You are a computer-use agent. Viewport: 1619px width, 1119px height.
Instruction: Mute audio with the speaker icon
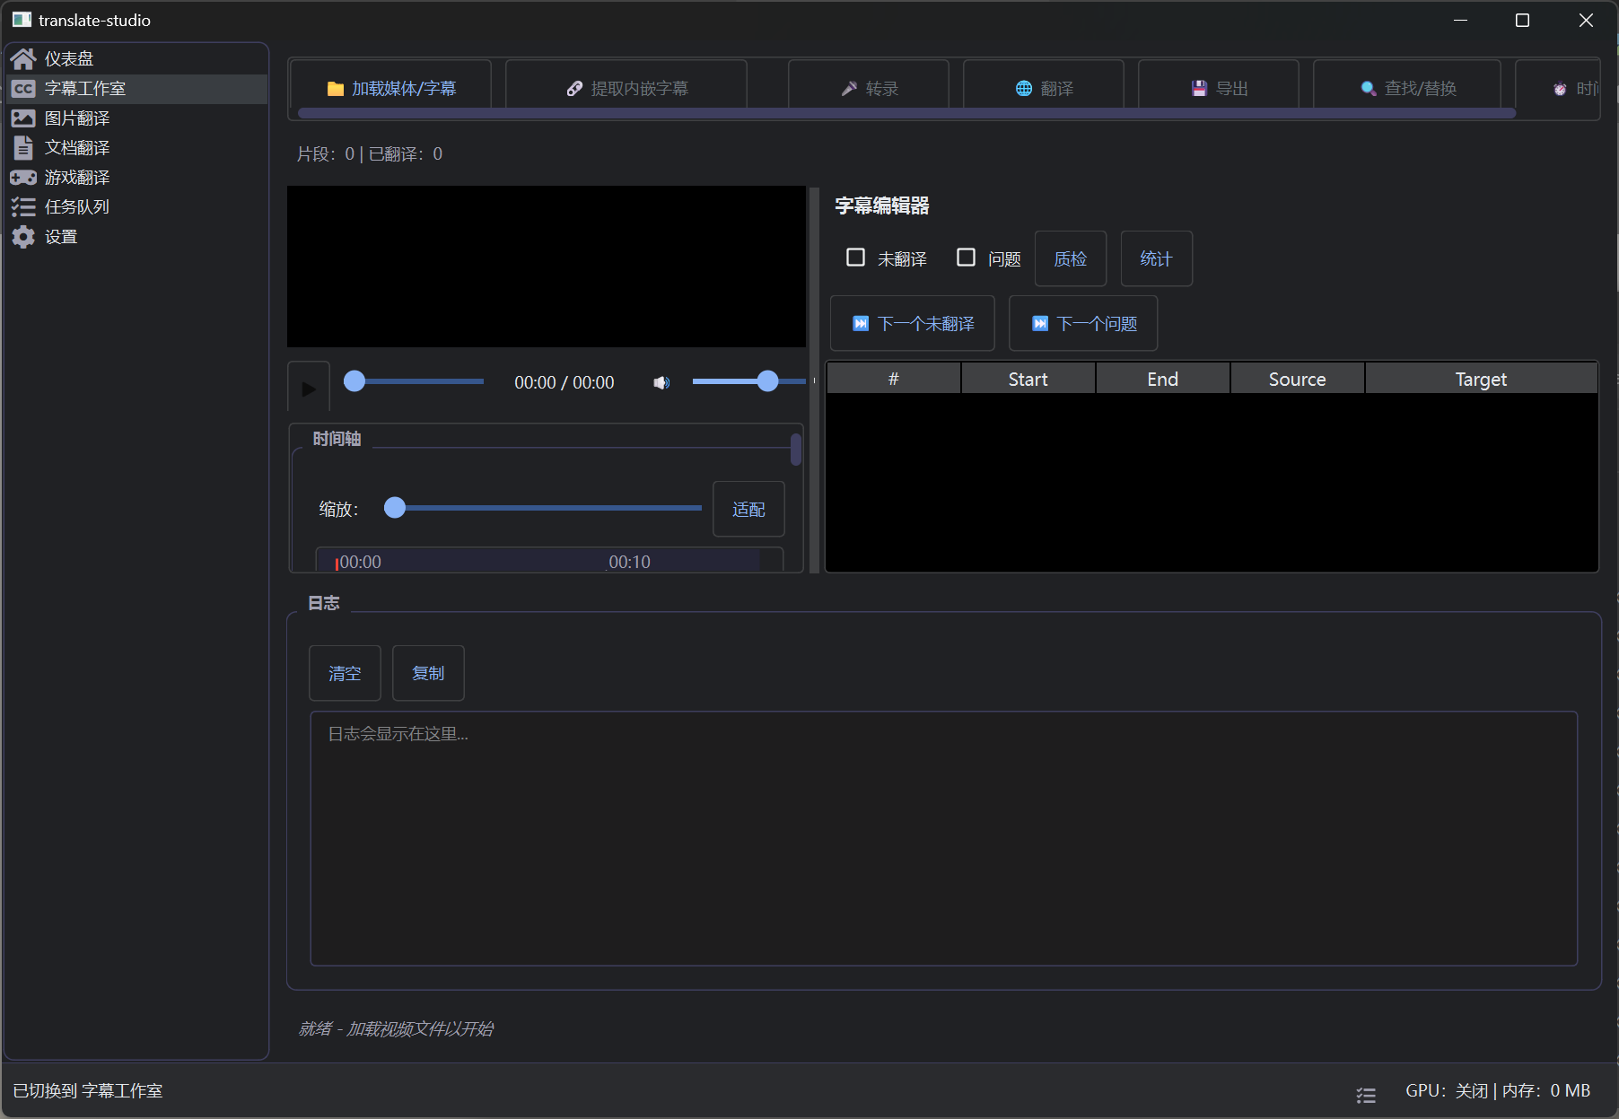point(661,383)
